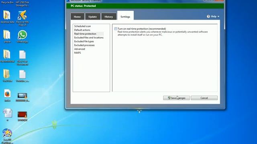Viewport: 257px width, 144px height.
Task: Toggle Turn on real-time protection checkbox
Action: point(116,29)
